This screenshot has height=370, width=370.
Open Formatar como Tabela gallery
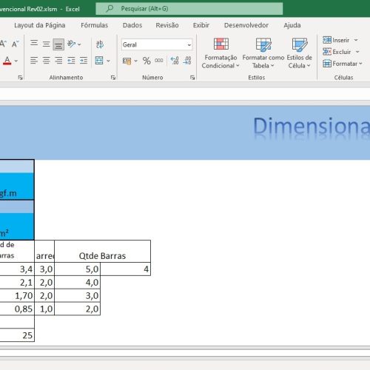(263, 53)
